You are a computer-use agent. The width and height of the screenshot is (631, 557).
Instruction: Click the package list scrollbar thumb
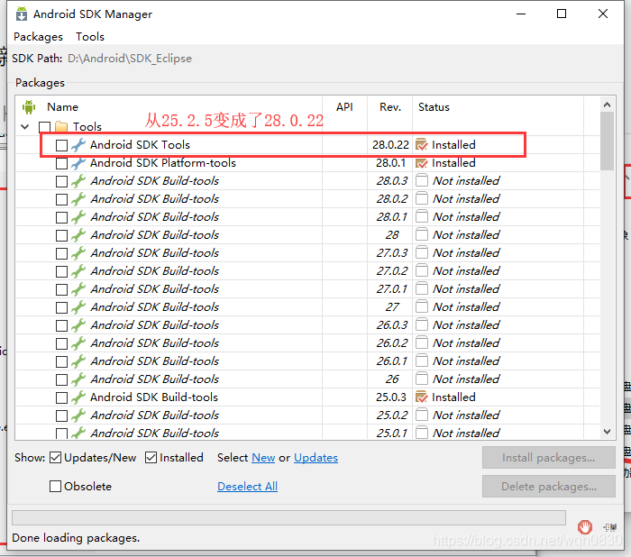tap(607, 141)
